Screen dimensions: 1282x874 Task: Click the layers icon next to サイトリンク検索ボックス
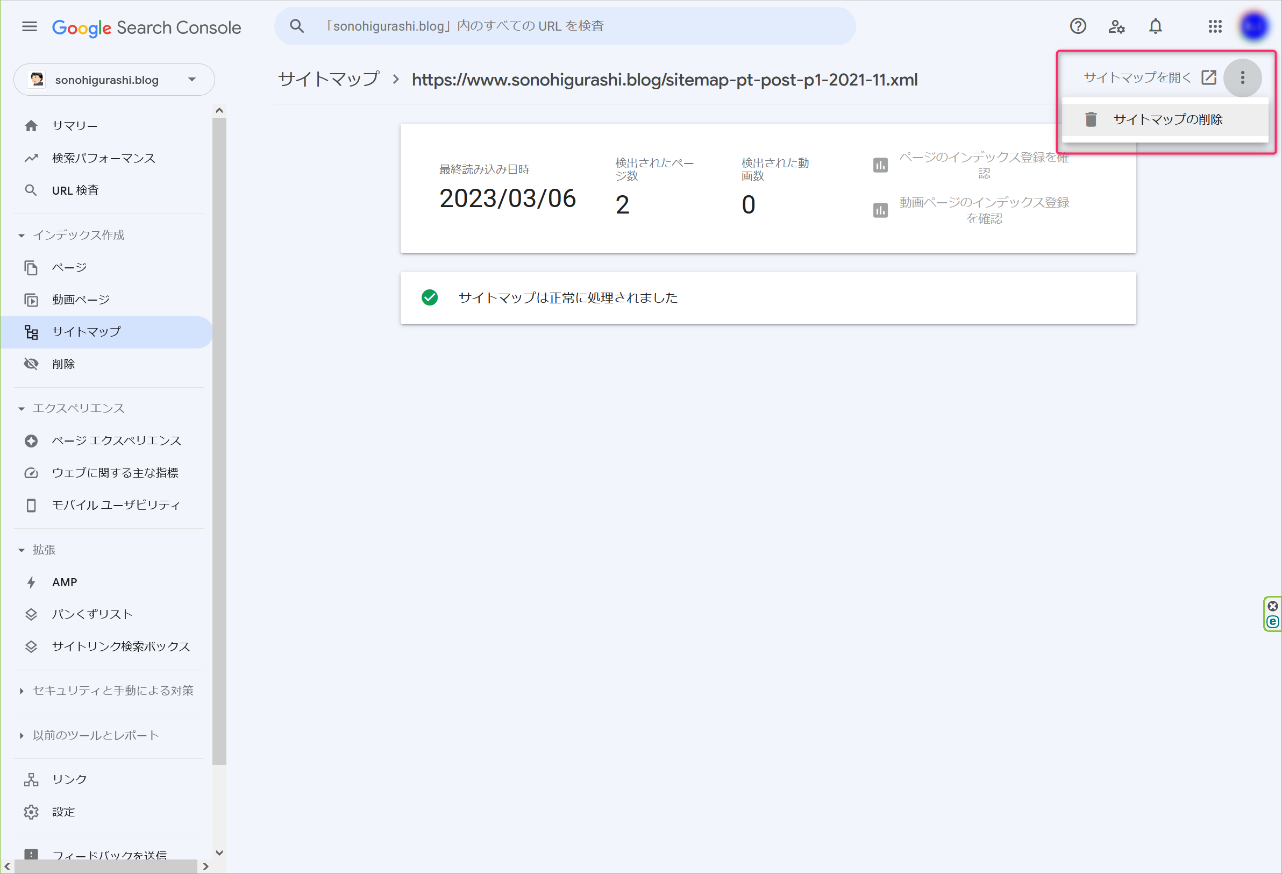point(31,646)
